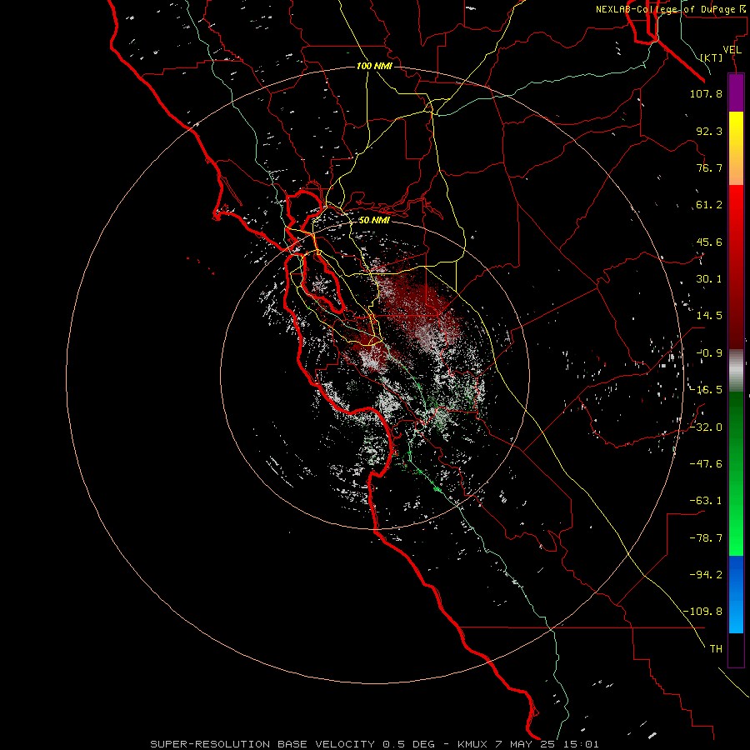The width and height of the screenshot is (750, 750).
Task: Click the 100 NMI range ring label
Action: [x=374, y=66]
